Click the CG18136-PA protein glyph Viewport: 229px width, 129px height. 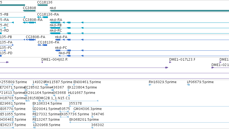[42, 45]
